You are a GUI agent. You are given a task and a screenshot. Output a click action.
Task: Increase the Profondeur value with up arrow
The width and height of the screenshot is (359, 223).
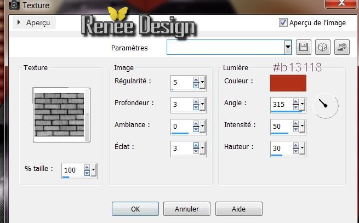tap(196, 102)
